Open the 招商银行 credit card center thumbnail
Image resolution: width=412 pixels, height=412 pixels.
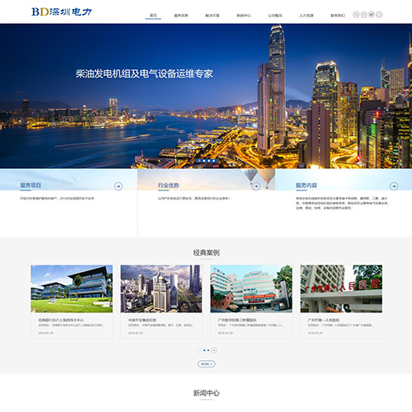click(72, 288)
